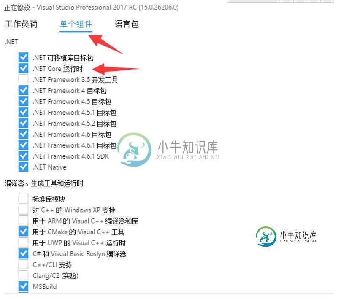Click the .NET Native label text

pyautogui.click(x=49, y=167)
